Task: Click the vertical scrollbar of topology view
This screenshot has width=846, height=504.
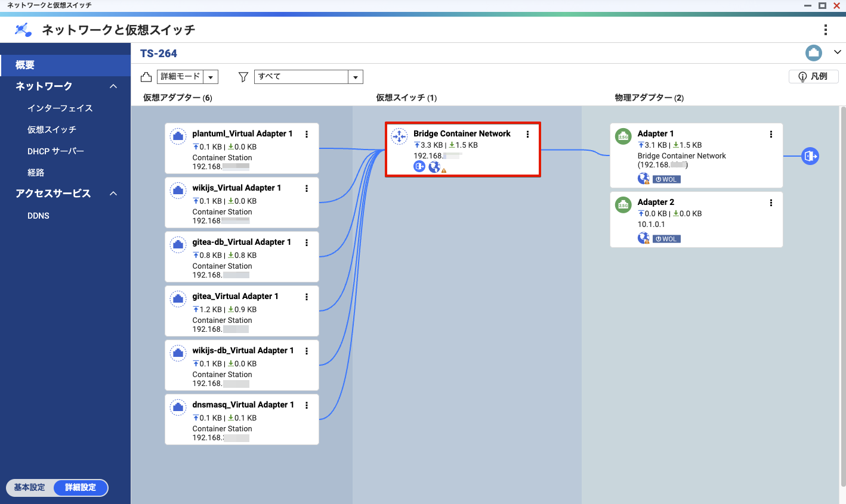Action: coord(842,298)
